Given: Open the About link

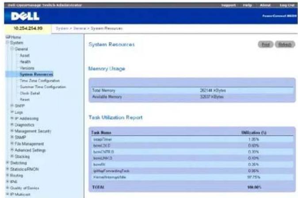Looking at the screenshot, I should (265, 5).
